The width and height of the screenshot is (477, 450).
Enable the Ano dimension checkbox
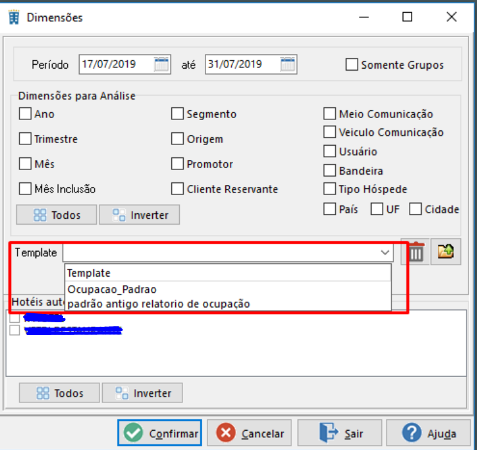pyautogui.click(x=25, y=114)
